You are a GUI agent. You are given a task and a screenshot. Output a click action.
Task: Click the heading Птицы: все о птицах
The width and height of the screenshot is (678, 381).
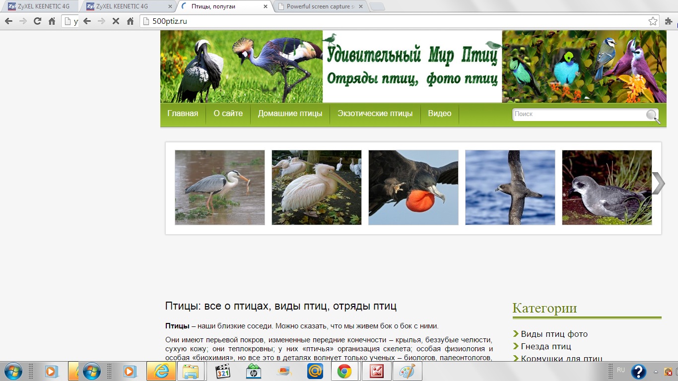281,306
